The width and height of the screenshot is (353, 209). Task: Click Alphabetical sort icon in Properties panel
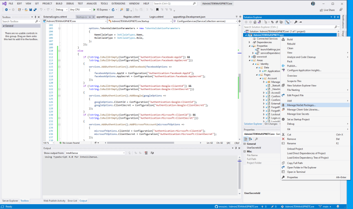(x=250, y=139)
